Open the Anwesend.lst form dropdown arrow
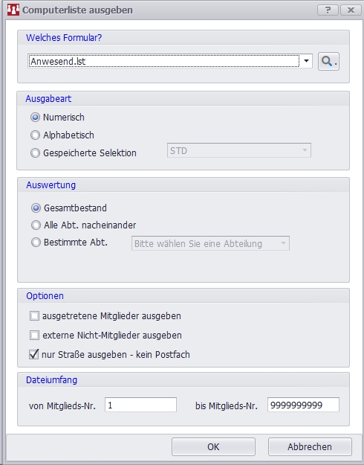The height and width of the screenshot is (465, 364). pyautogui.click(x=307, y=62)
